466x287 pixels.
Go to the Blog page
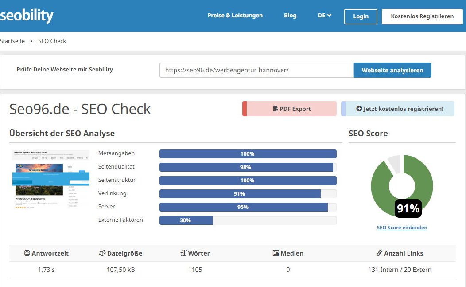coord(290,16)
